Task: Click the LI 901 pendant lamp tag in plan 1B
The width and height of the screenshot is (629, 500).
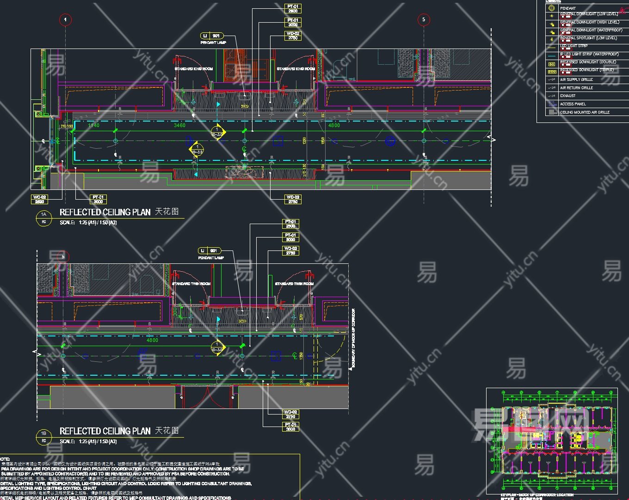Action: [x=210, y=250]
